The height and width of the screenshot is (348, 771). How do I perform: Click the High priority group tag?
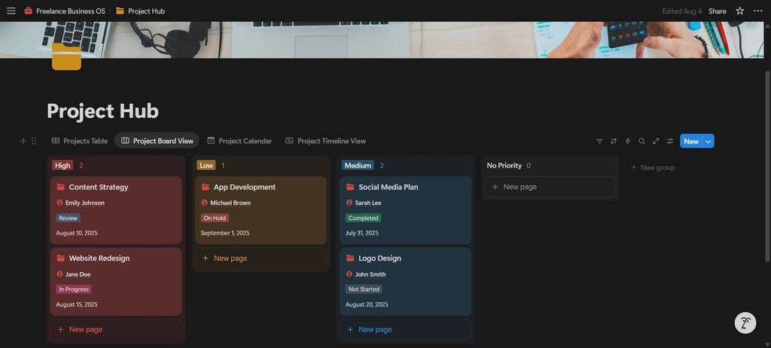[62, 165]
